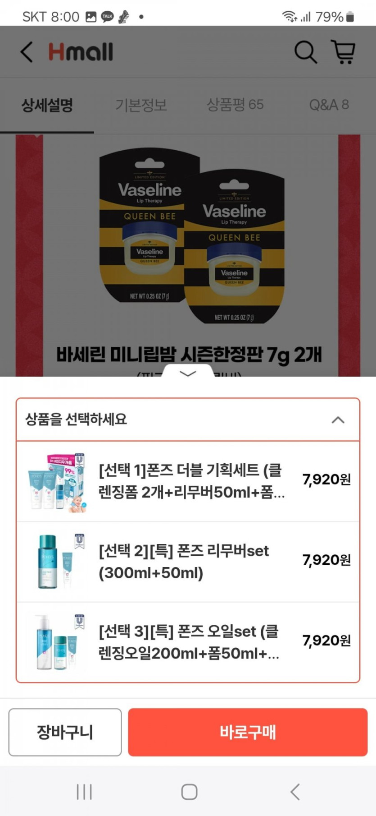
Task: Switch to 기본정보 tab
Action: 141,105
